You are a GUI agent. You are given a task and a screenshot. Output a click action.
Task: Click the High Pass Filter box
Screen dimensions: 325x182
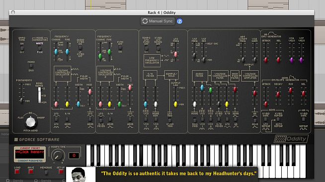coord(235,76)
